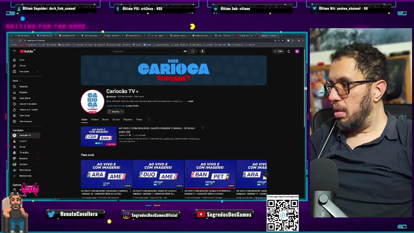Click the YouTube logo
Viewport: 414px width, 233px height.
click(27, 51)
